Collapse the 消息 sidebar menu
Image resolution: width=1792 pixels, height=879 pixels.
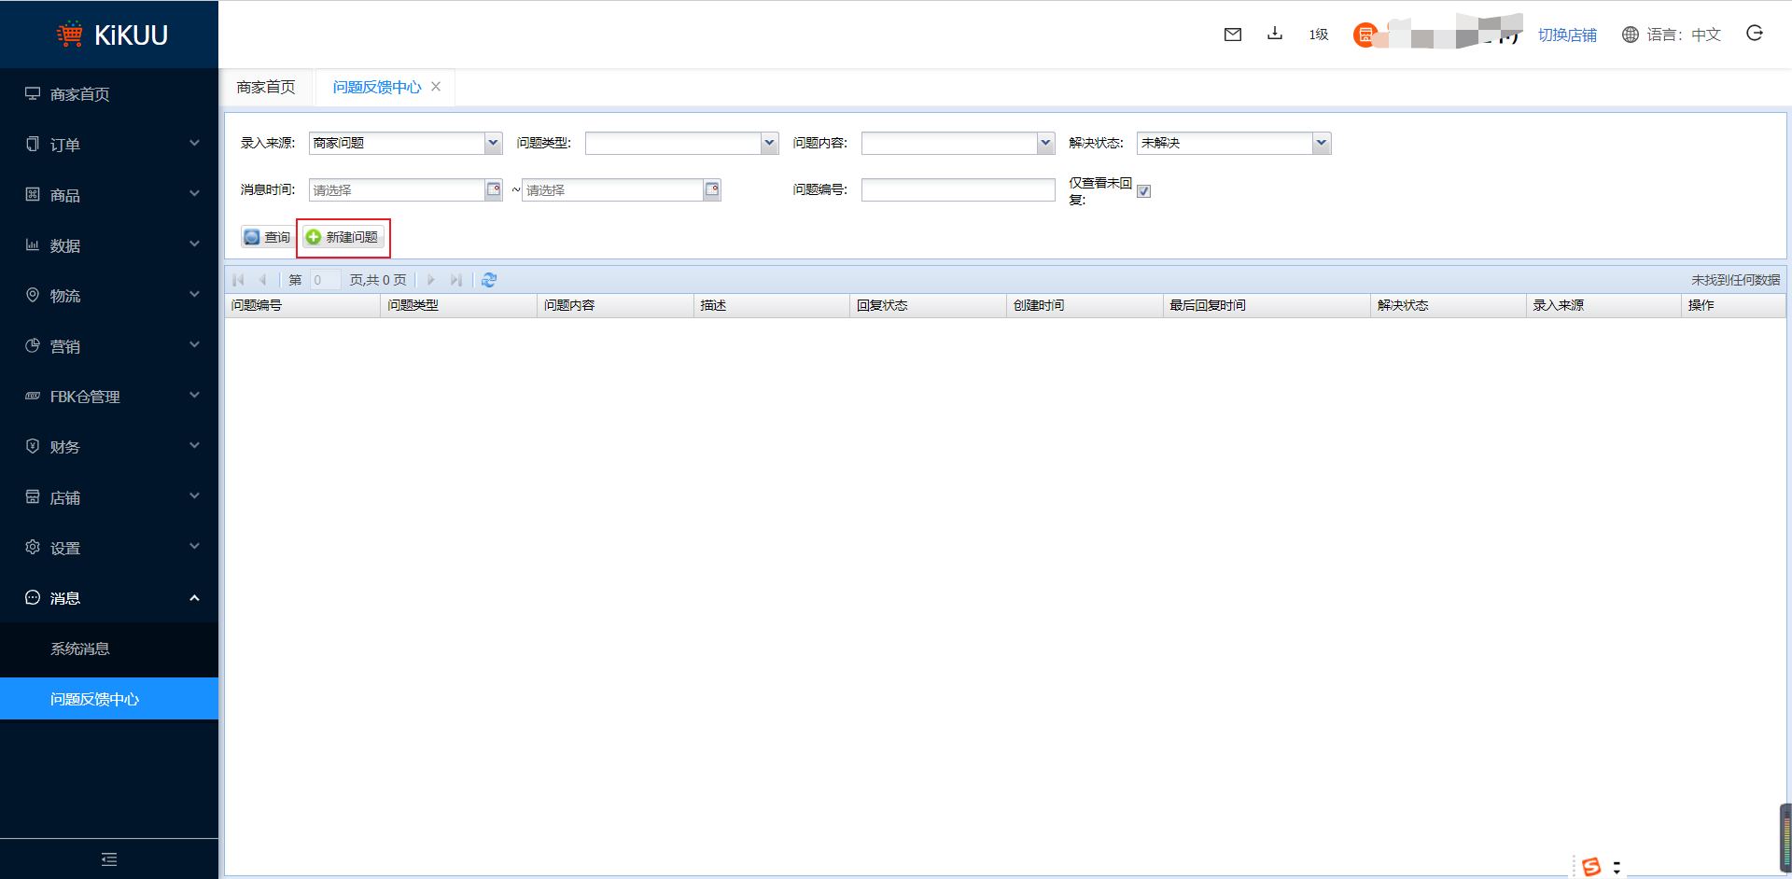[109, 597]
